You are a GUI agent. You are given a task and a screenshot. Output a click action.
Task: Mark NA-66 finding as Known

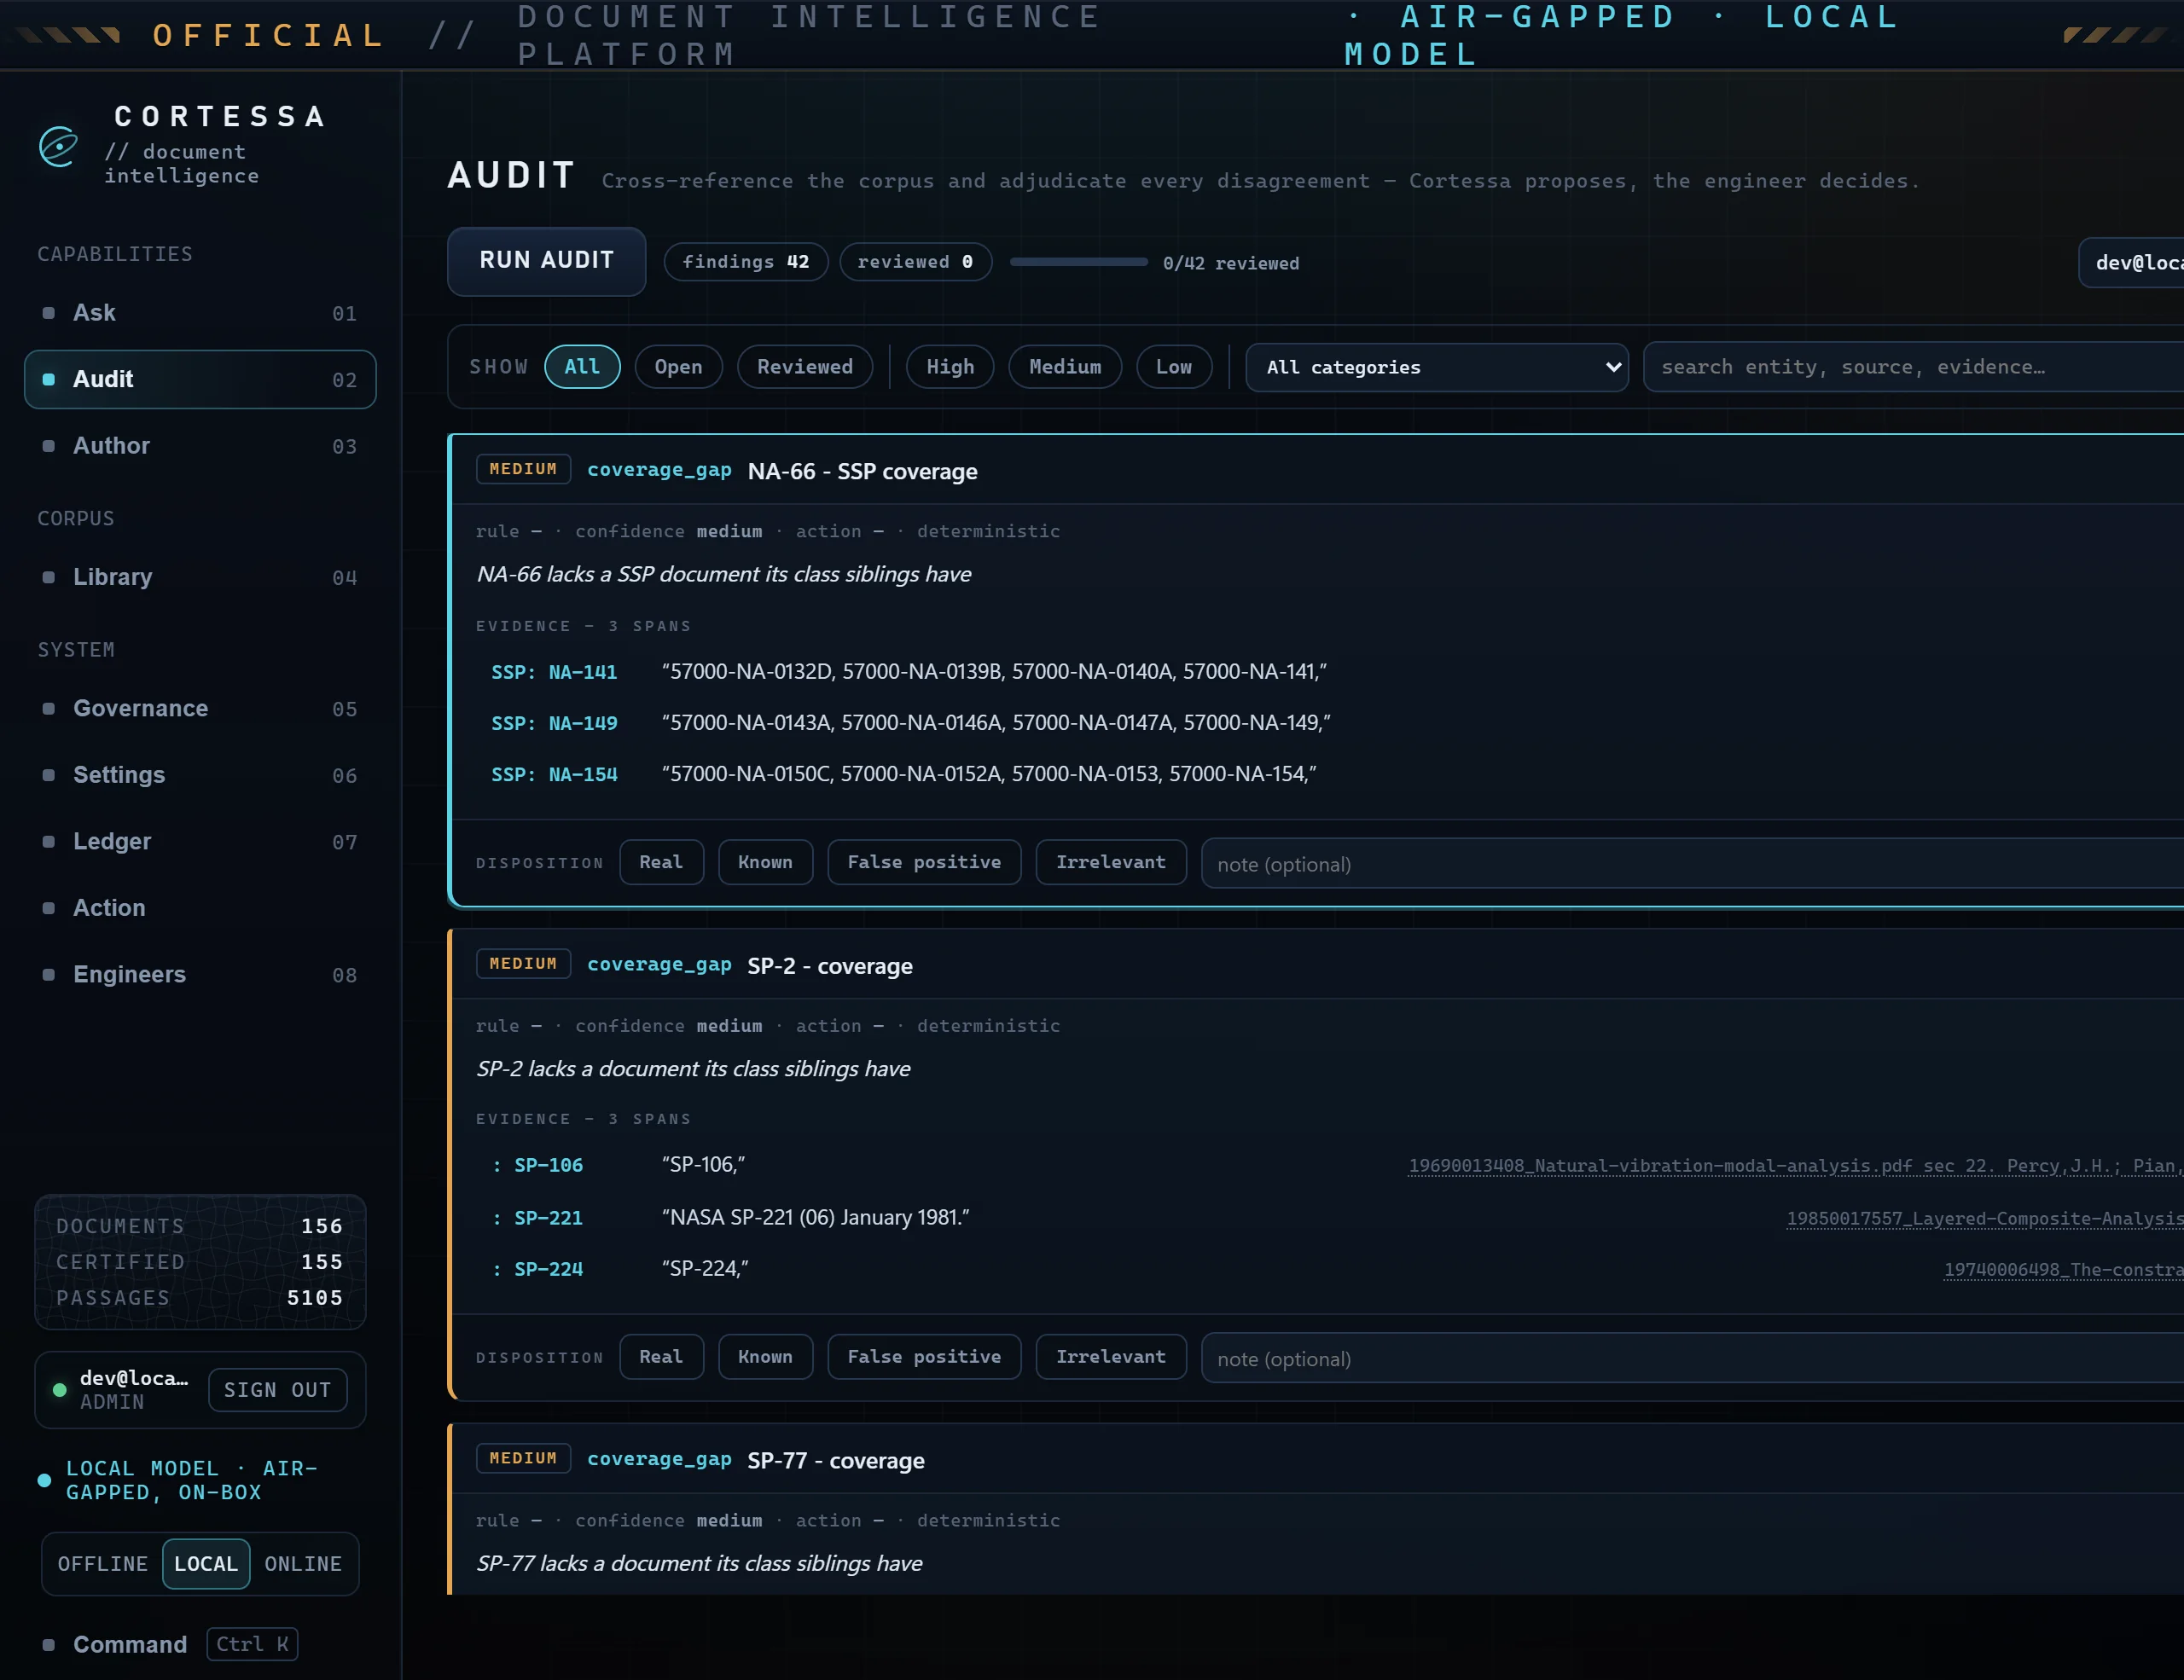pos(765,861)
